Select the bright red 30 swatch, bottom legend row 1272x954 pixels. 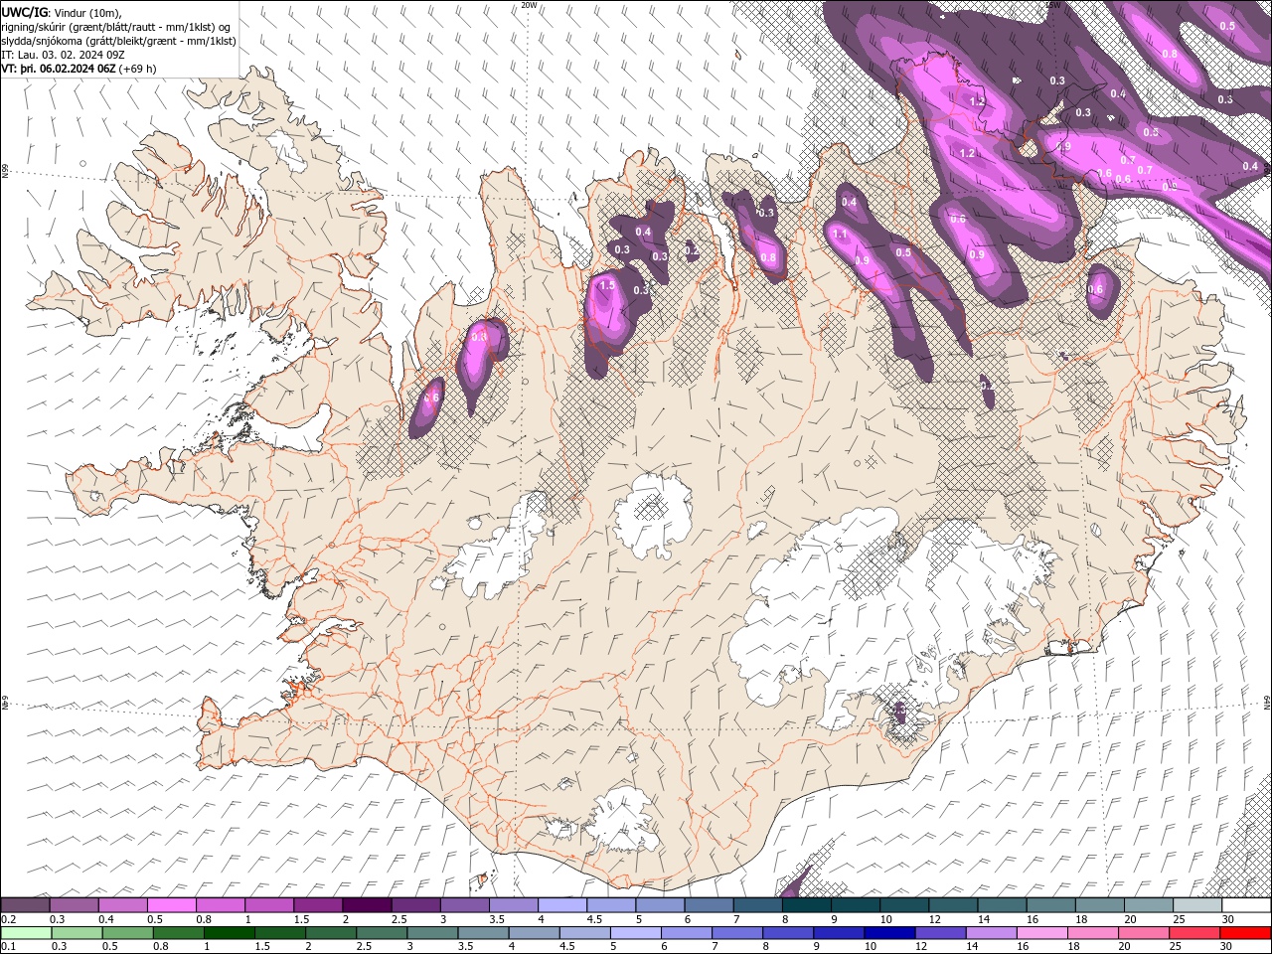click(x=1244, y=933)
